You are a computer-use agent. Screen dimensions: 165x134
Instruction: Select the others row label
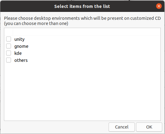21,60
